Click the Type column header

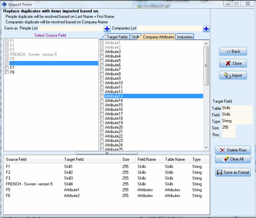(199, 159)
